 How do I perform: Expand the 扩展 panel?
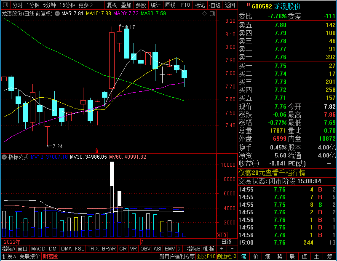(x=9, y=256)
